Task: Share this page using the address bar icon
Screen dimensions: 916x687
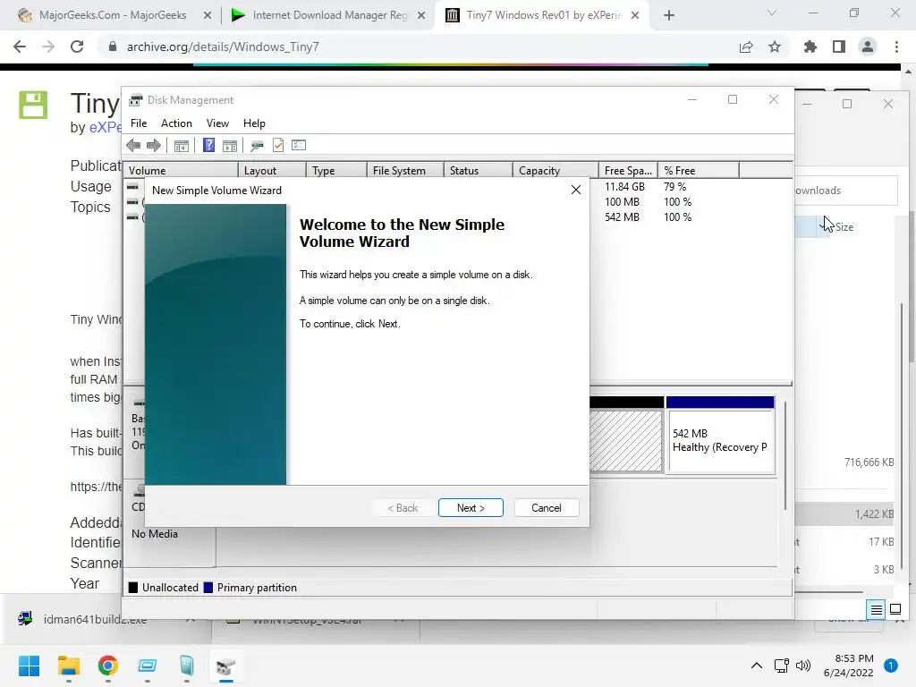Action: tap(746, 47)
